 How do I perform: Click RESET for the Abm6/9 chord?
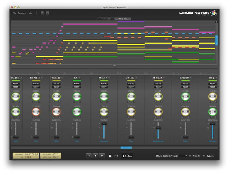coord(158,87)
